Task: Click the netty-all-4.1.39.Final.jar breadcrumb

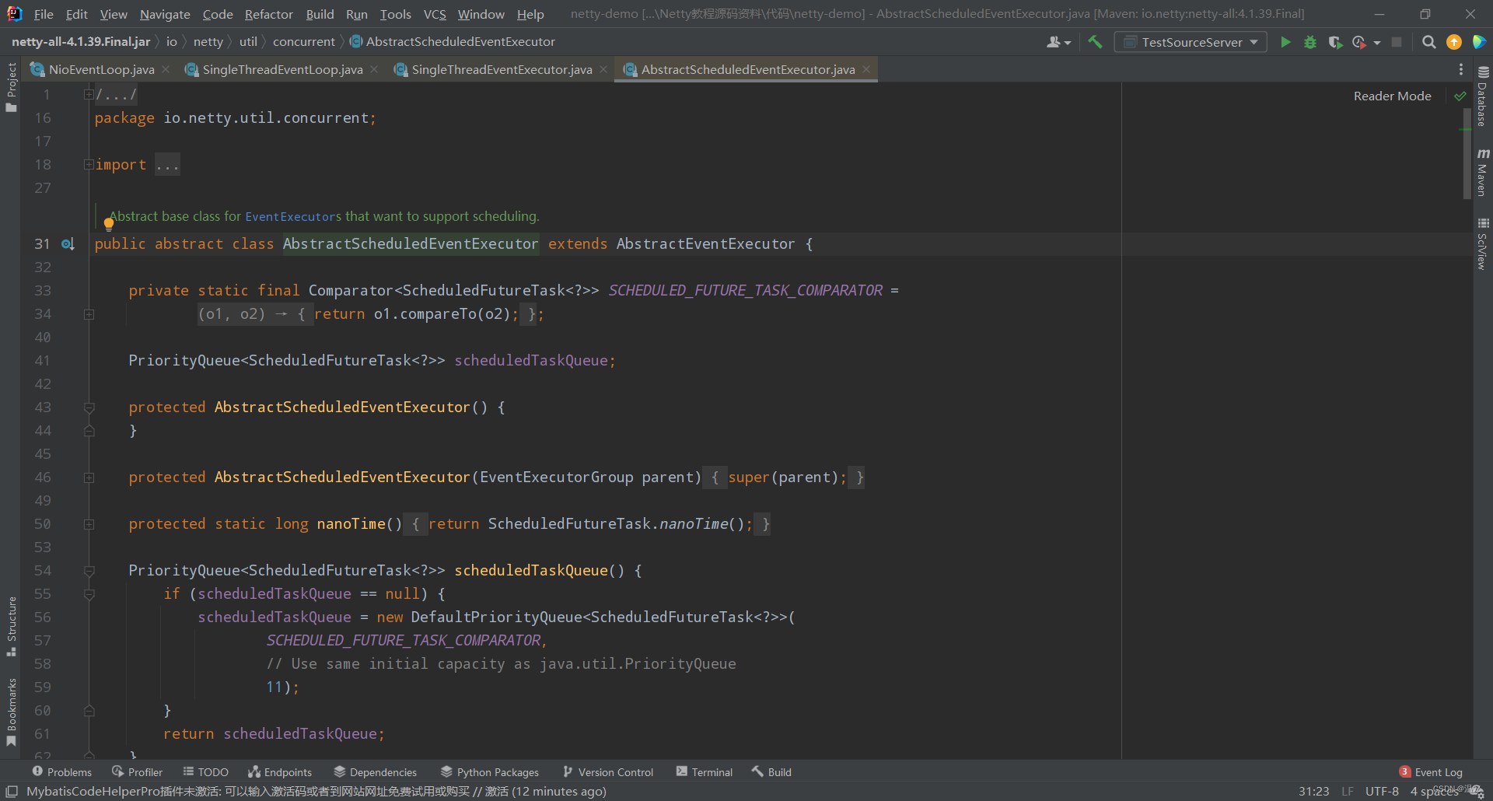Action: [81, 42]
